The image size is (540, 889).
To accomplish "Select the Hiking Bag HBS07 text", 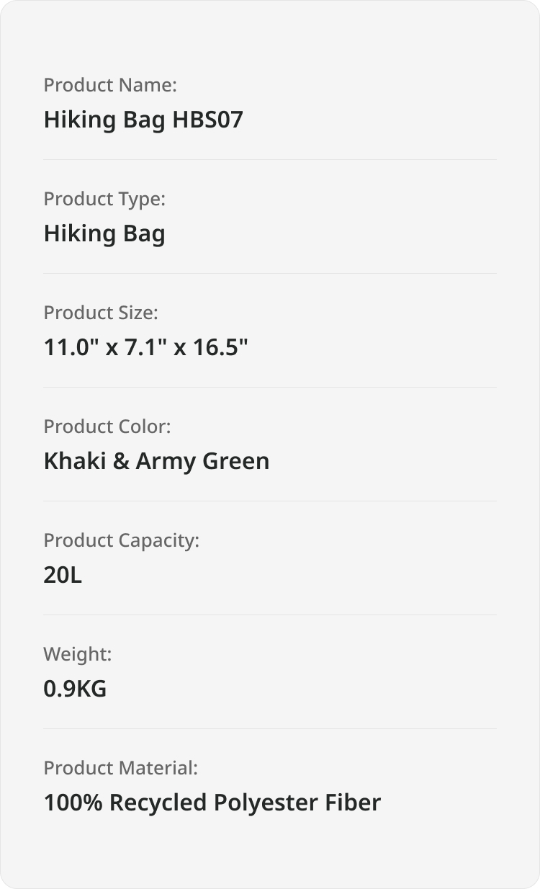I will tap(143, 120).
